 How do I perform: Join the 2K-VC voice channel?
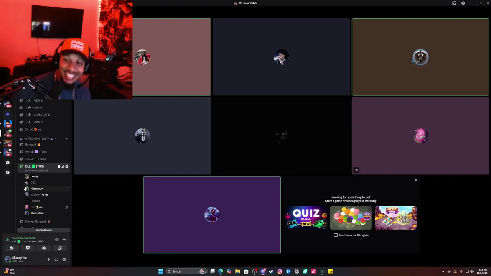[x=44, y=130]
